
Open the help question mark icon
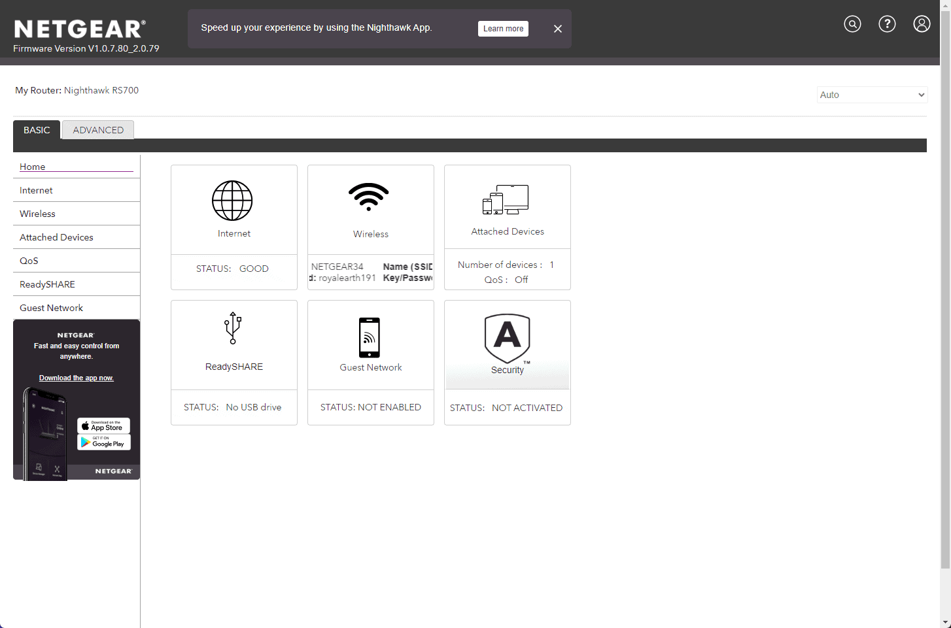(x=887, y=24)
